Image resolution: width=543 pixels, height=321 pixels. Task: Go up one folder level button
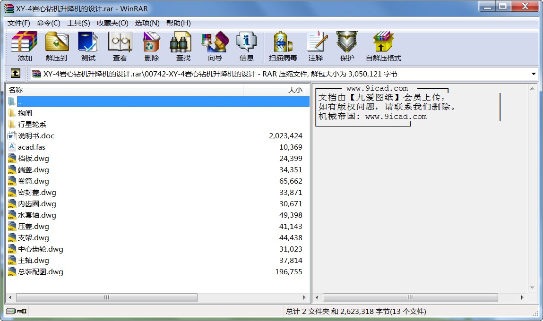pos(15,73)
